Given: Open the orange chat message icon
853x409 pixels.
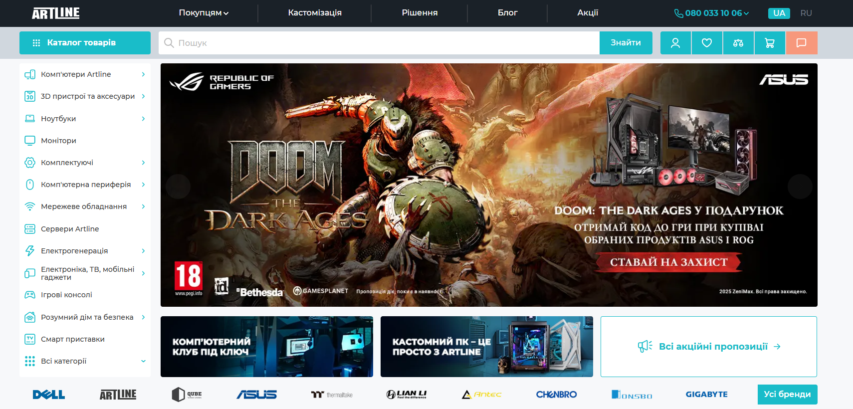Looking at the screenshot, I should point(802,43).
